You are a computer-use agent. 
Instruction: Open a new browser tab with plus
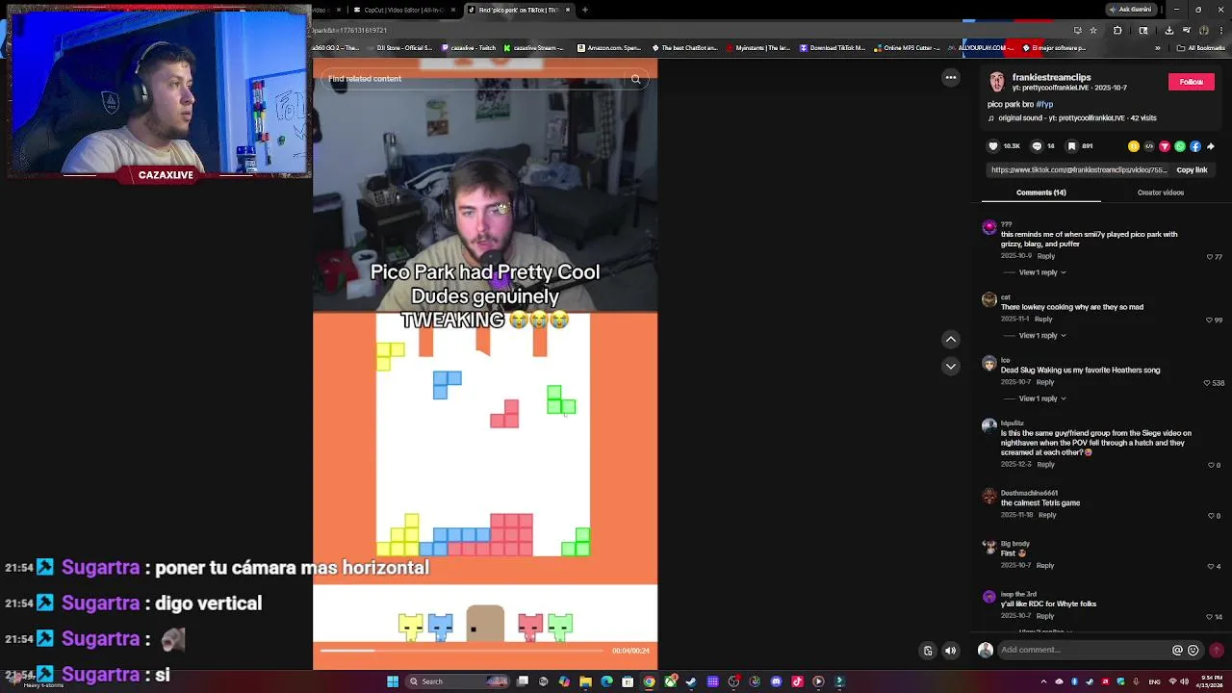[585, 10]
